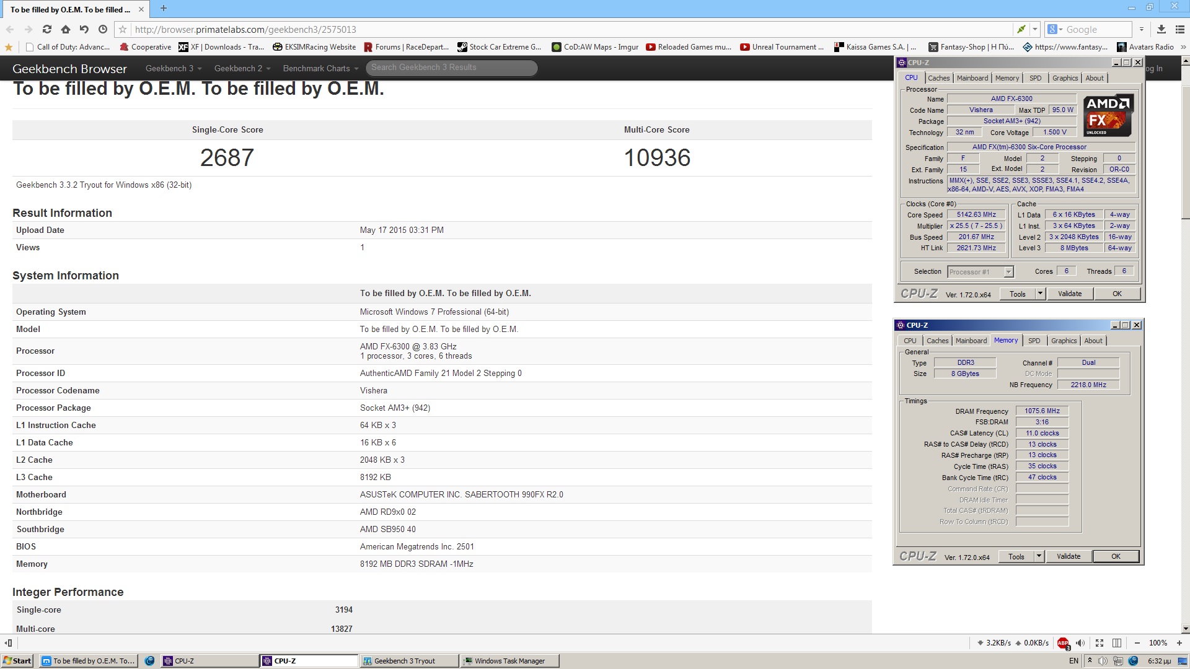Screen dimensions: 1190x669
Task: Open the Start menu
Action: coord(17,661)
